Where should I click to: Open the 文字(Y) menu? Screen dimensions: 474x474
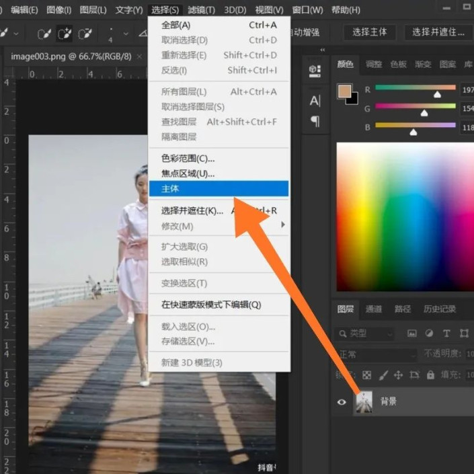coord(129,10)
